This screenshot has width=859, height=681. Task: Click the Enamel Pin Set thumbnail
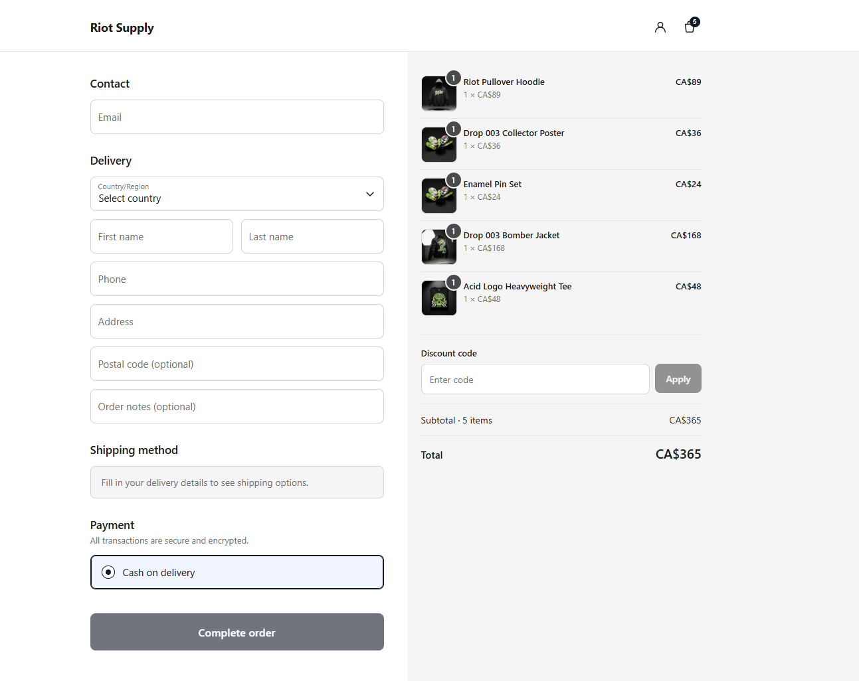439,196
